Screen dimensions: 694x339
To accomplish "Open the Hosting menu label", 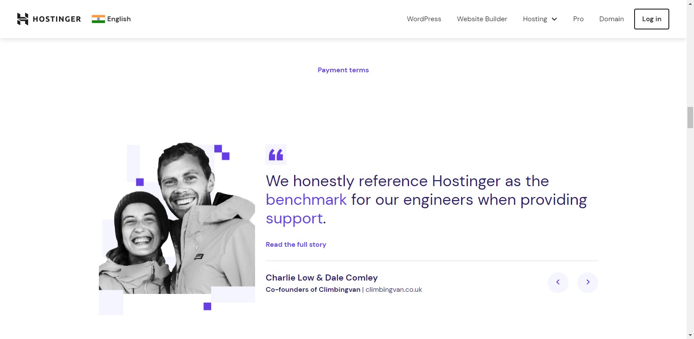I will 535,19.
